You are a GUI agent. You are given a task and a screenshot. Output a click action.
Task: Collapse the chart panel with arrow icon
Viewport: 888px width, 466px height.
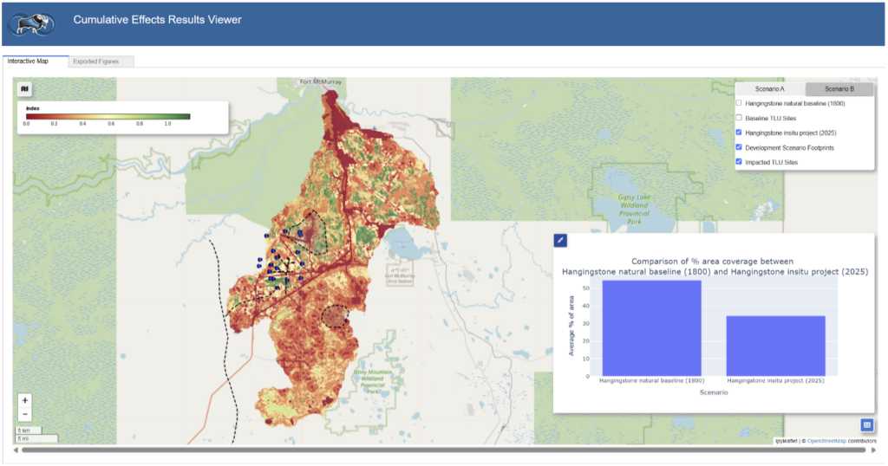coord(560,240)
